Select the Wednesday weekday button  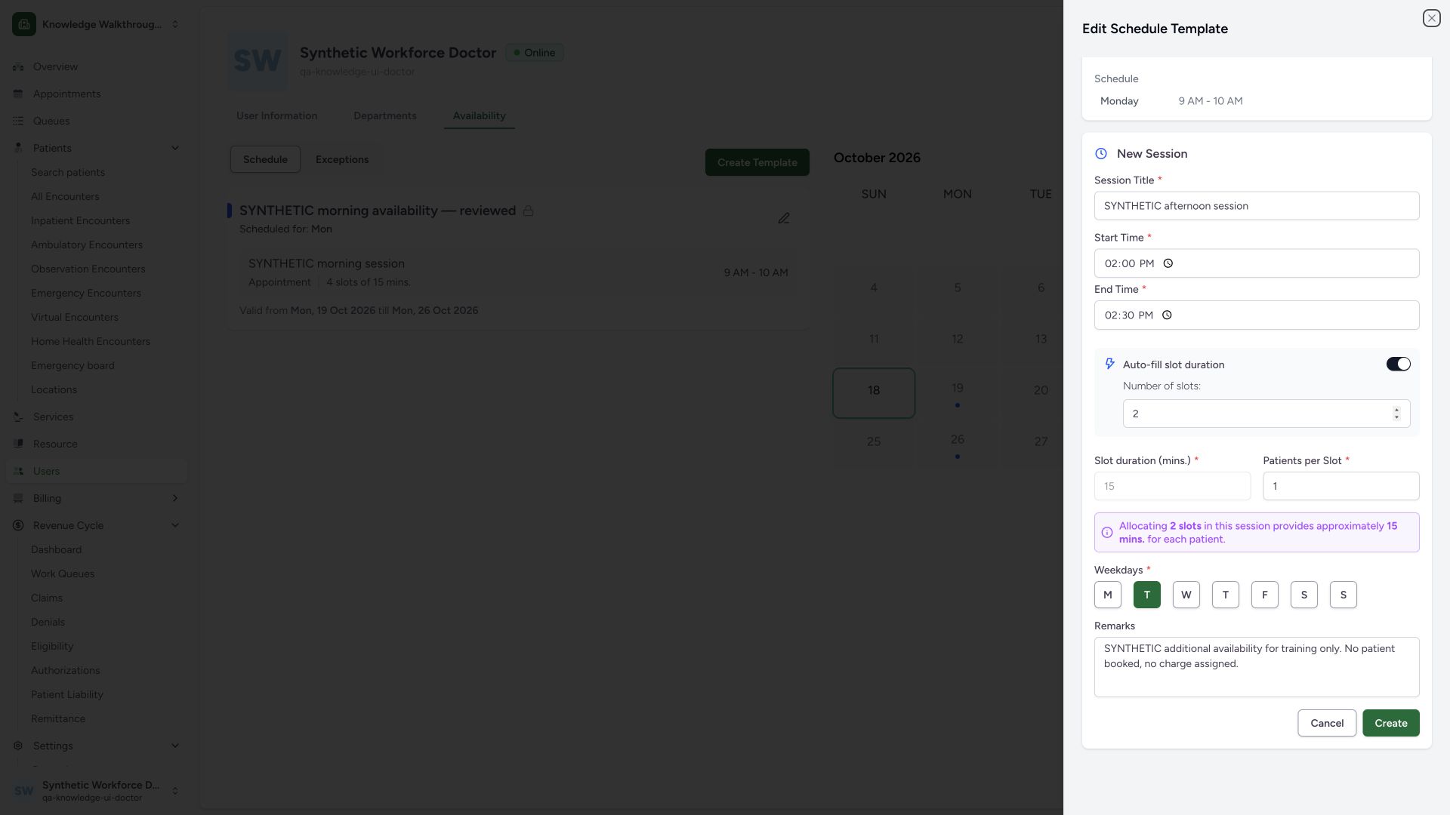[x=1186, y=595]
